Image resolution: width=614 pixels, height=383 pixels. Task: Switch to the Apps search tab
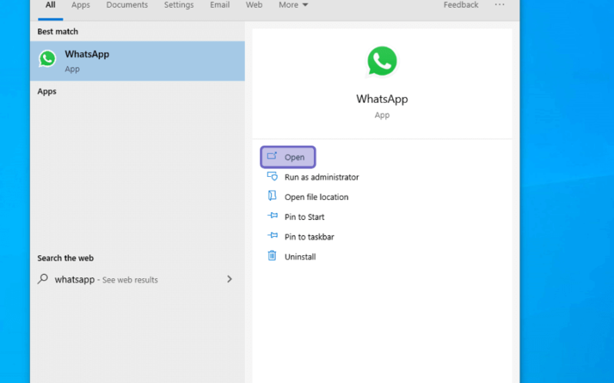81,5
